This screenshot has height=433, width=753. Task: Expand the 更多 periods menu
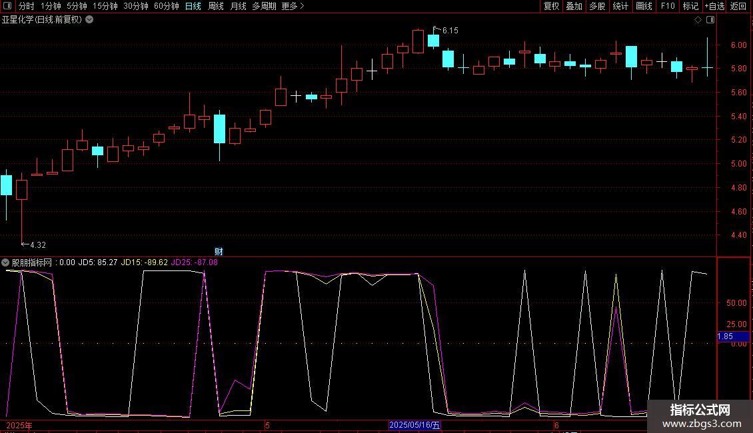point(293,6)
